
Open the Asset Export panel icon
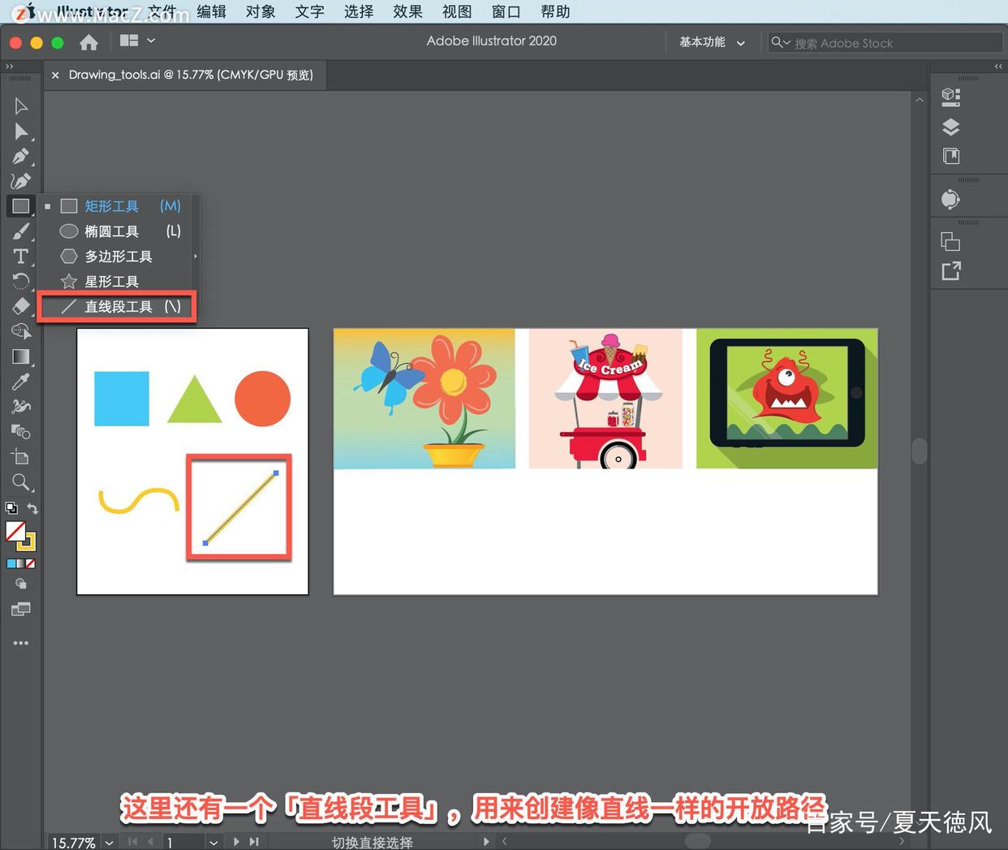click(951, 271)
